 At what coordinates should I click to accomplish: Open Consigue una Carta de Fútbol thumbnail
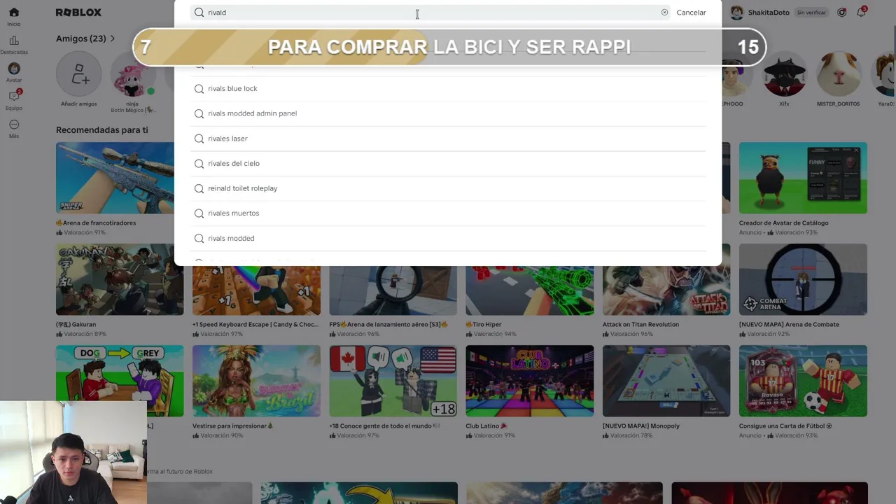click(x=803, y=381)
